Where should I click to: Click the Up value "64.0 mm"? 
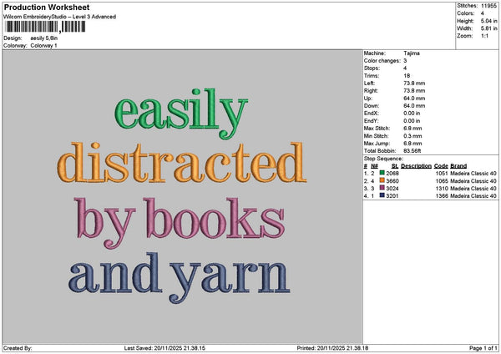point(414,98)
